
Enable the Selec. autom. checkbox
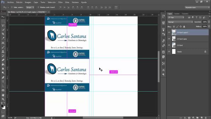click(12, 7)
